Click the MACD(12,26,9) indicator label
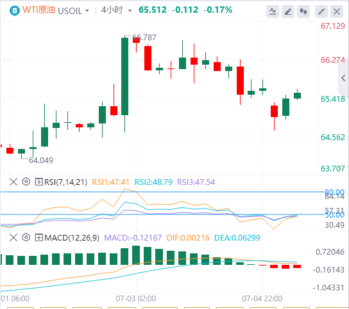The width and height of the screenshot is (349, 309). [x=72, y=238]
